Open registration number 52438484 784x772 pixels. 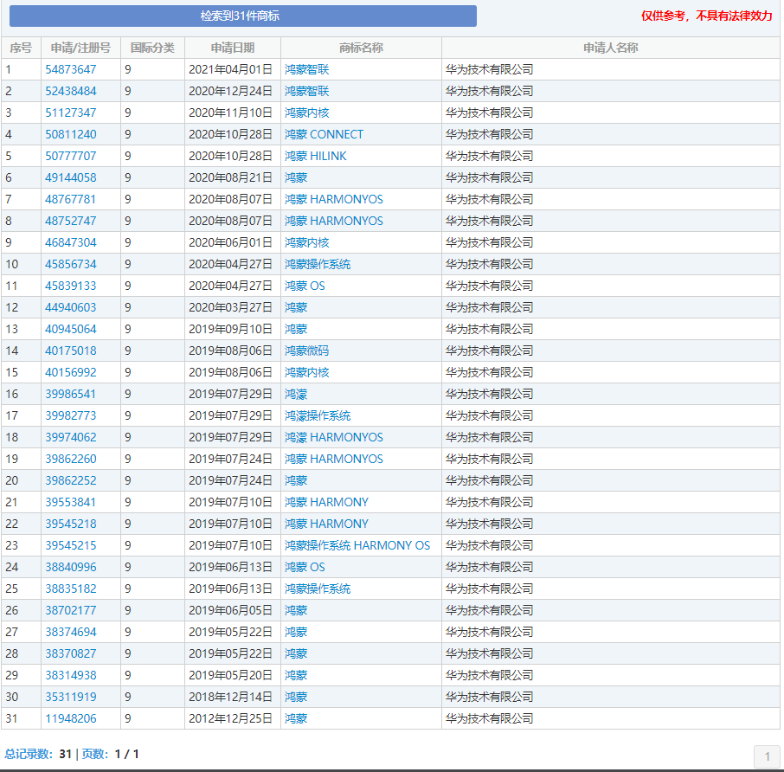(70, 91)
